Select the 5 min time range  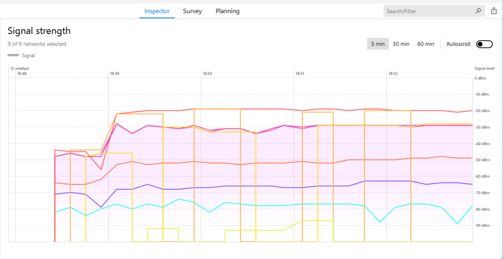tap(378, 44)
